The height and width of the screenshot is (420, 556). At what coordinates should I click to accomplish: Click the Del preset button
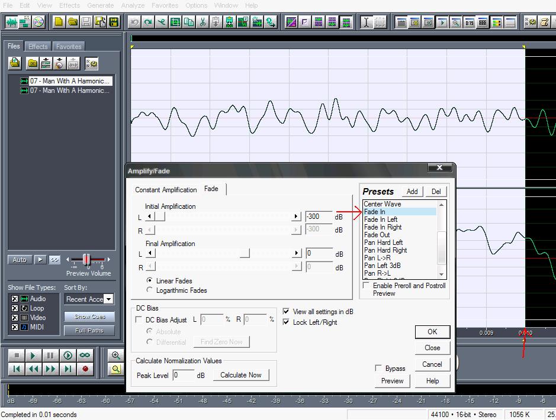[436, 192]
